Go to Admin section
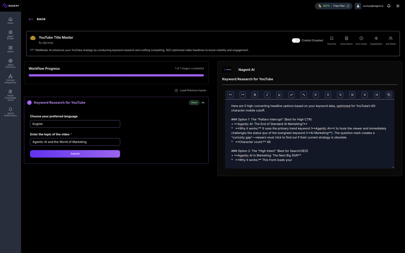This screenshot has height=253, width=405. click(x=10, y=49)
